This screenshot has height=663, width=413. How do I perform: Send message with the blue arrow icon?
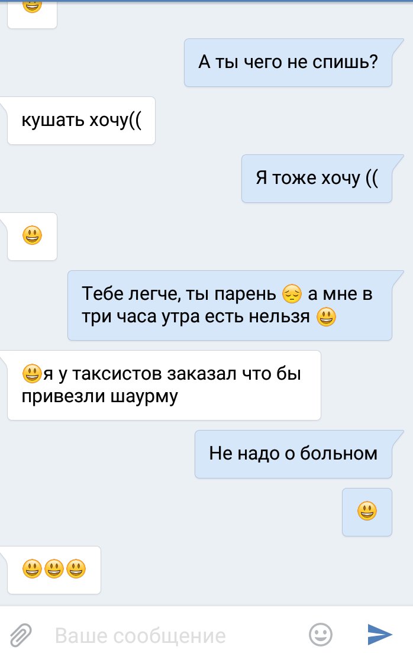380,635
